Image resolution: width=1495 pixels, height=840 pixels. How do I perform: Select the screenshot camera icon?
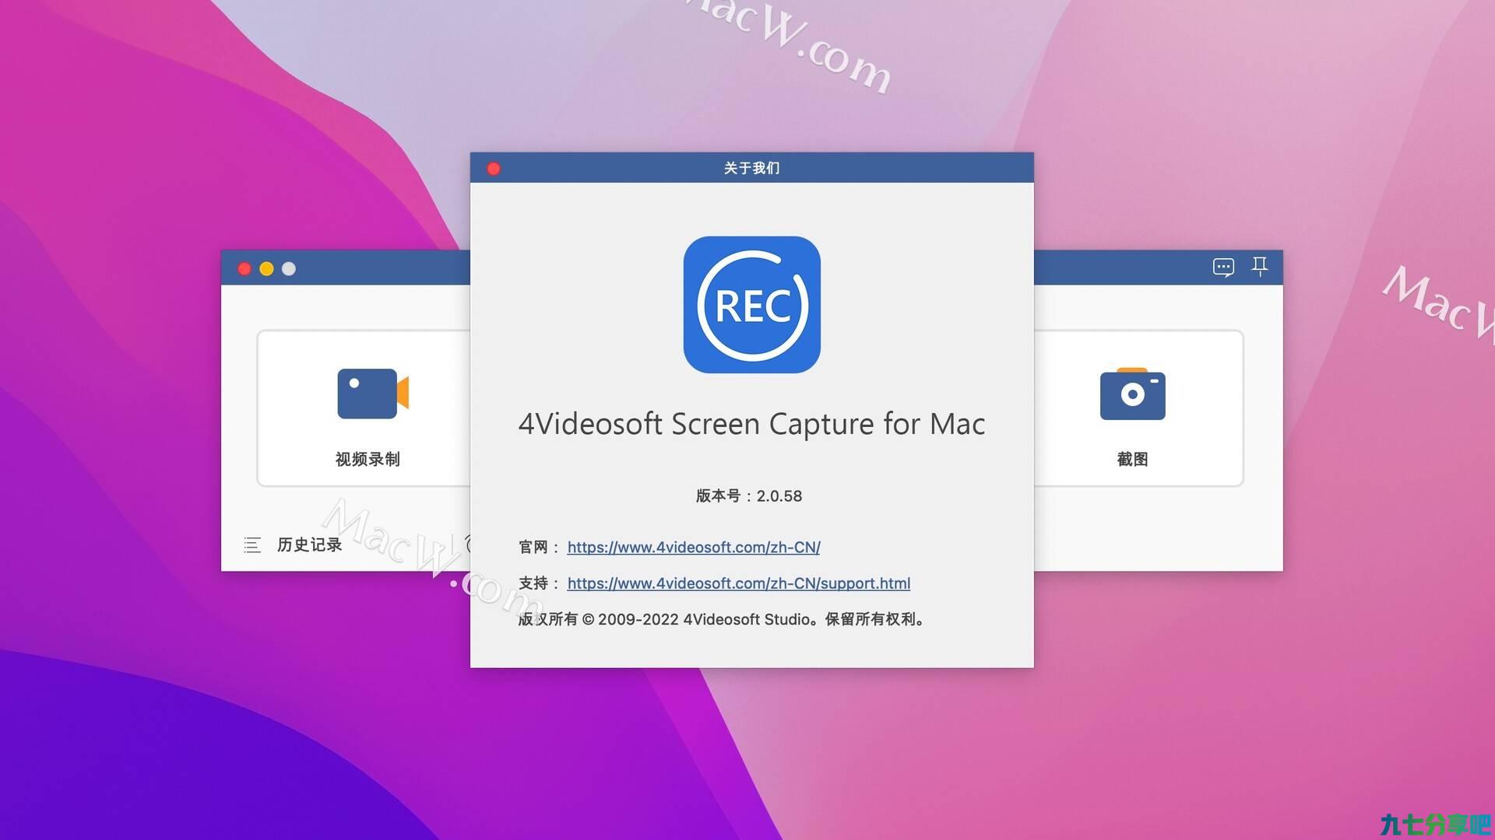click(x=1132, y=394)
